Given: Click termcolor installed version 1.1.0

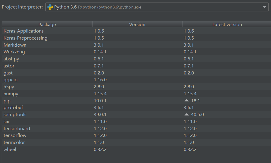Looking at the screenshot, I should coord(99,142).
